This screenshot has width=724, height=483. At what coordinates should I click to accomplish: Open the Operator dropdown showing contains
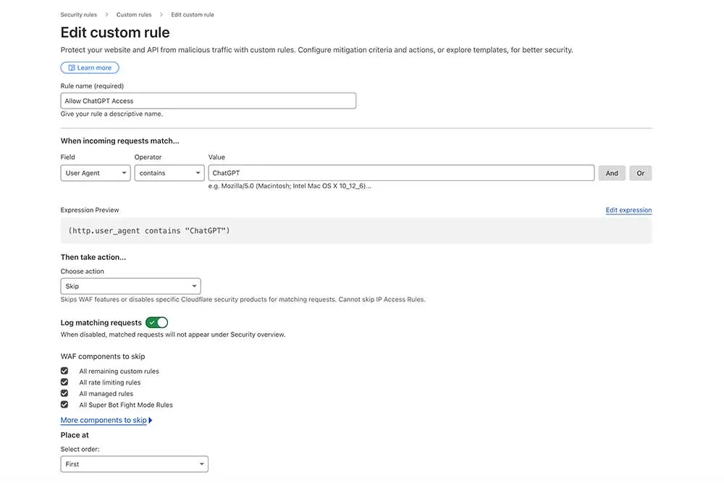(x=169, y=172)
